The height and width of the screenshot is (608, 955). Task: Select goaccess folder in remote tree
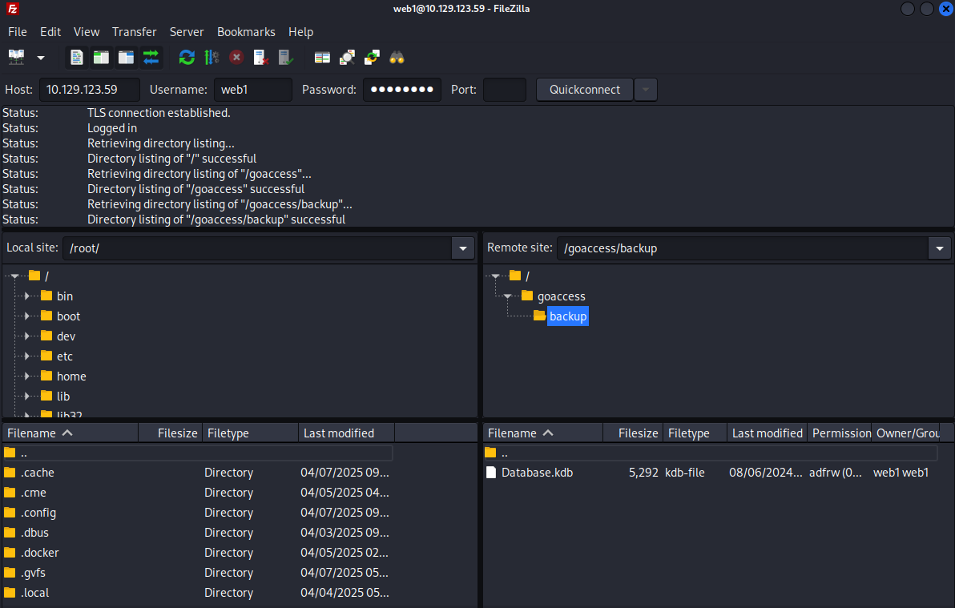[x=561, y=296]
